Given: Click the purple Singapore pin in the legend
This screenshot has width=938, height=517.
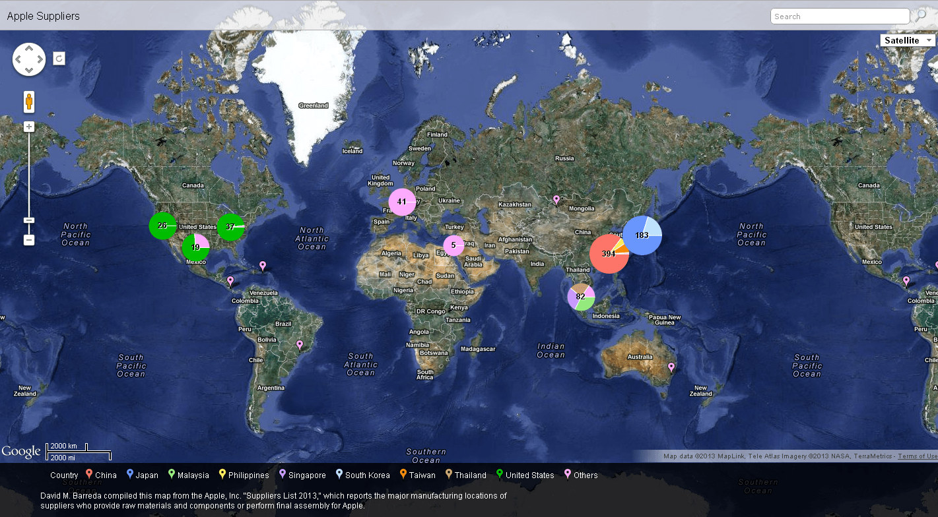Looking at the screenshot, I should [x=283, y=474].
